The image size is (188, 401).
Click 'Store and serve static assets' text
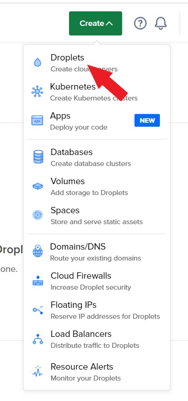point(97,222)
